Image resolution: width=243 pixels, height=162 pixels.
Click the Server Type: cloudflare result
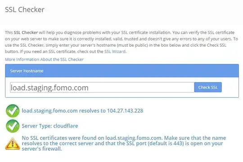tap(50, 126)
